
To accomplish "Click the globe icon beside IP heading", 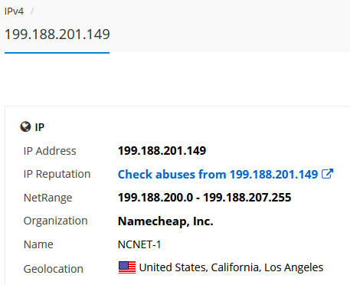I will (25, 126).
